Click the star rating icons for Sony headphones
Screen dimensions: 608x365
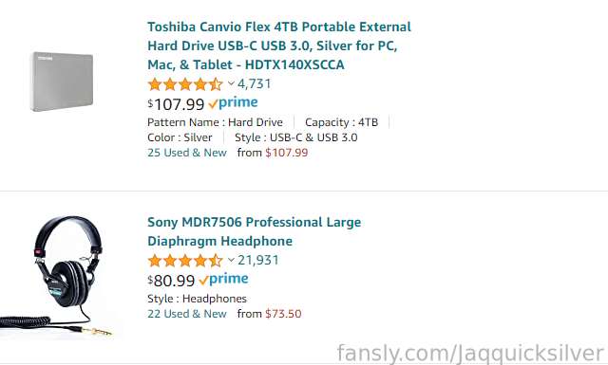click(185, 261)
